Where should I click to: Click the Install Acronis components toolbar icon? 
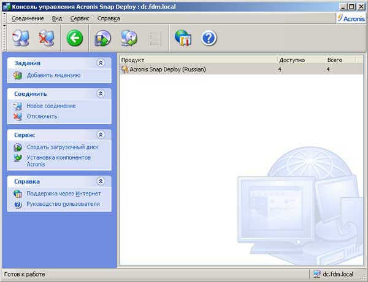tap(129, 38)
